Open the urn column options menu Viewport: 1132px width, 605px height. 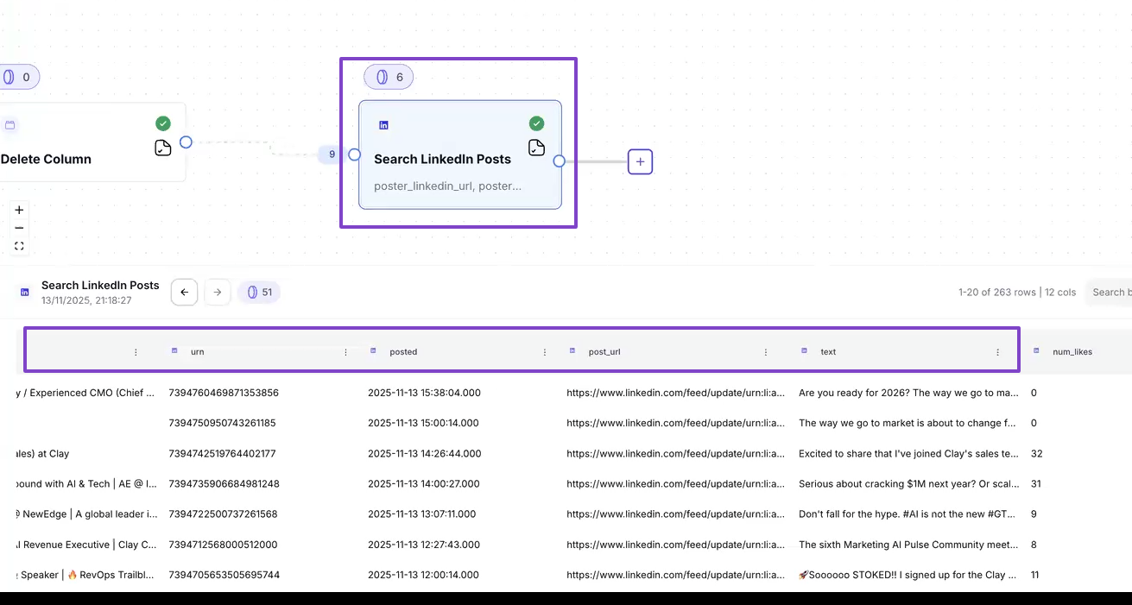coord(346,352)
